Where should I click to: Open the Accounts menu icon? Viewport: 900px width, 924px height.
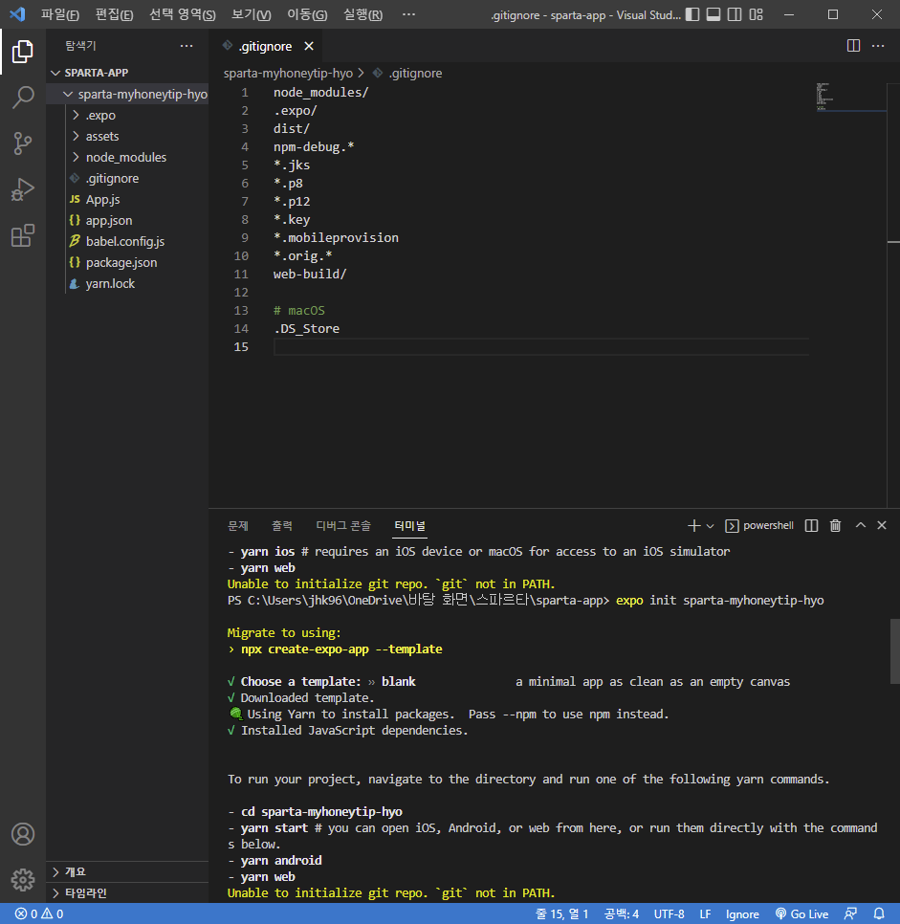click(22, 834)
